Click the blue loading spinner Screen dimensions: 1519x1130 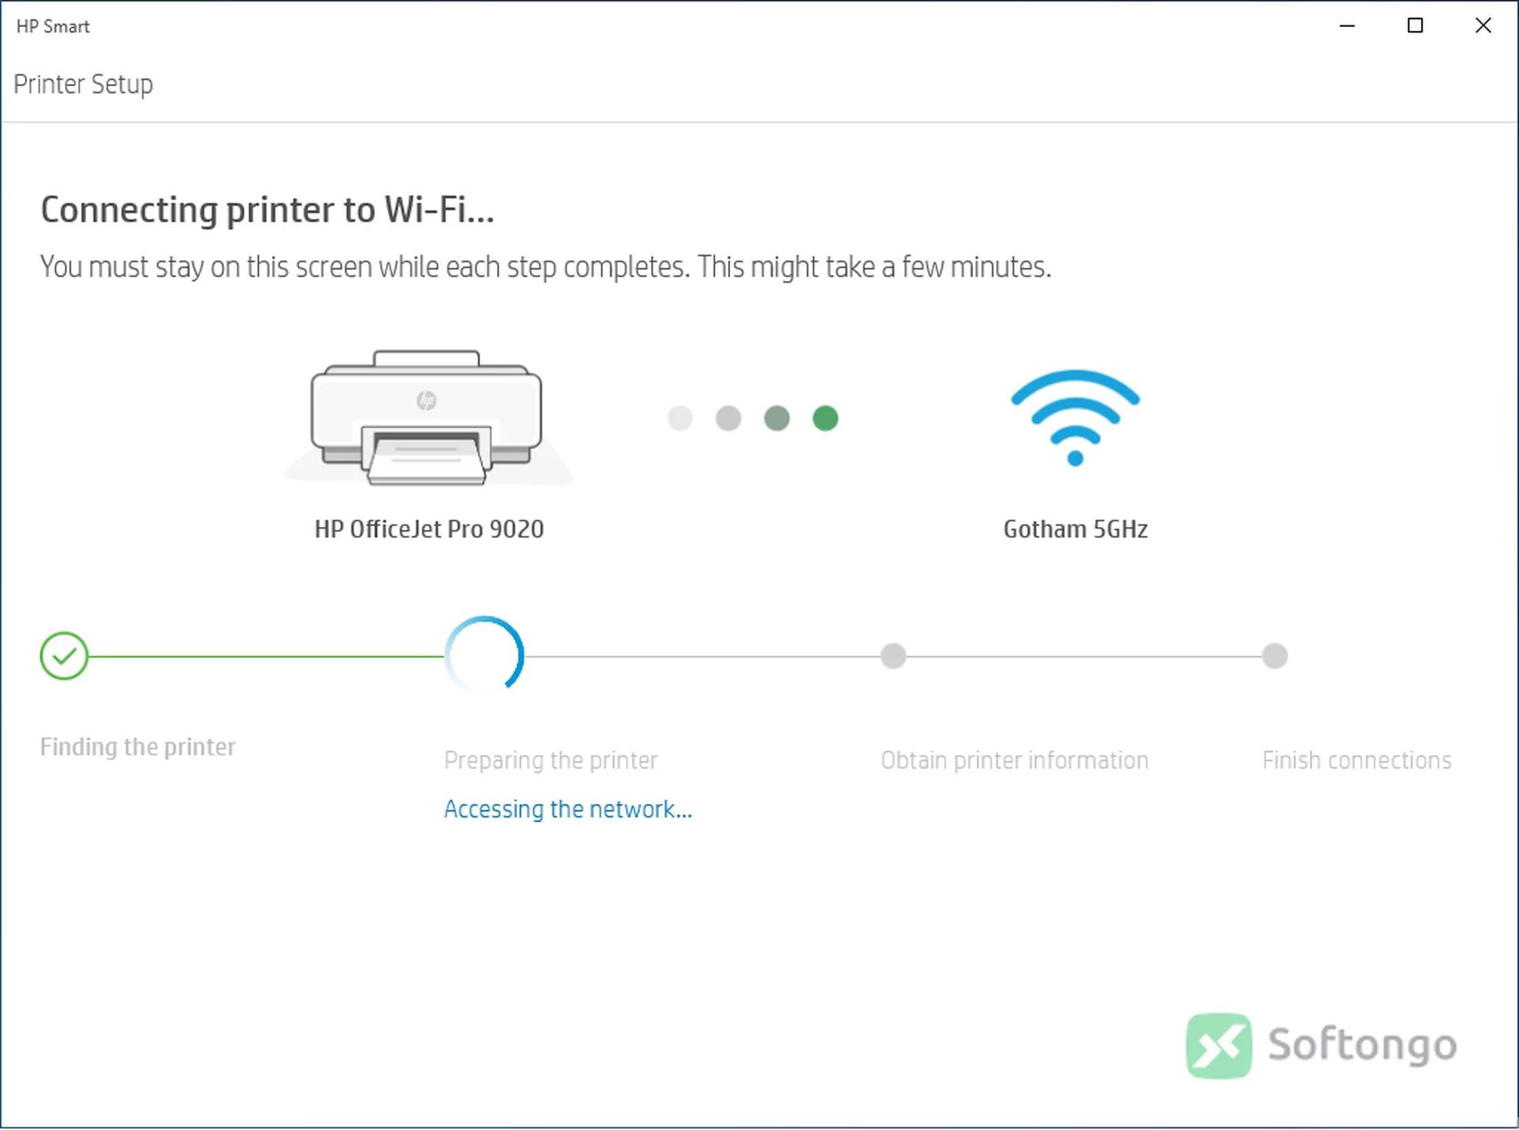[x=484, y=655]
